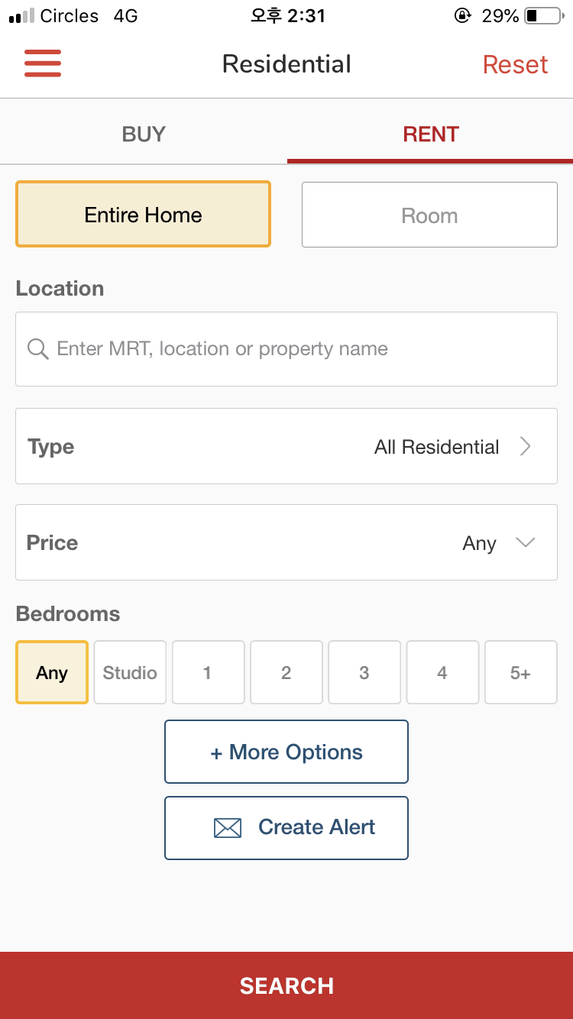Switch to the RENT tab
Screen dimensions: 573x1019
(430, 134)
